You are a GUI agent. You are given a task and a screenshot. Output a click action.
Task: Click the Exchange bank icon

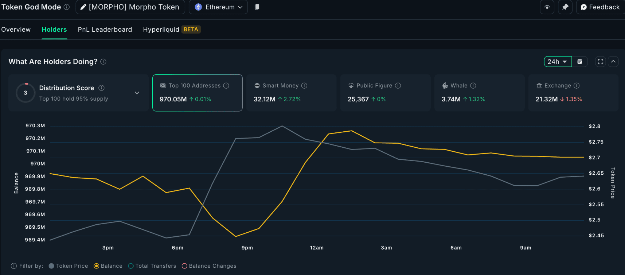click(x=539, y=86)
